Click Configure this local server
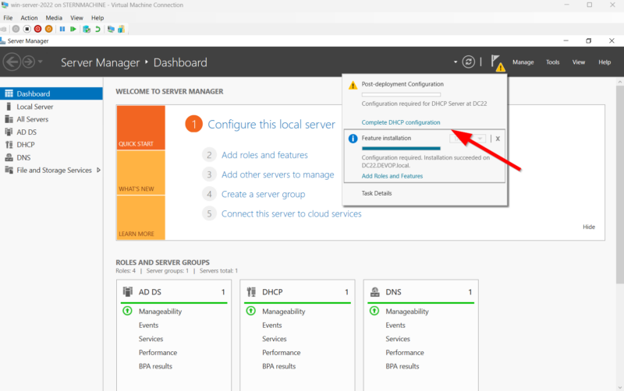This screenshot has height=391, width=624. (271, 125)
